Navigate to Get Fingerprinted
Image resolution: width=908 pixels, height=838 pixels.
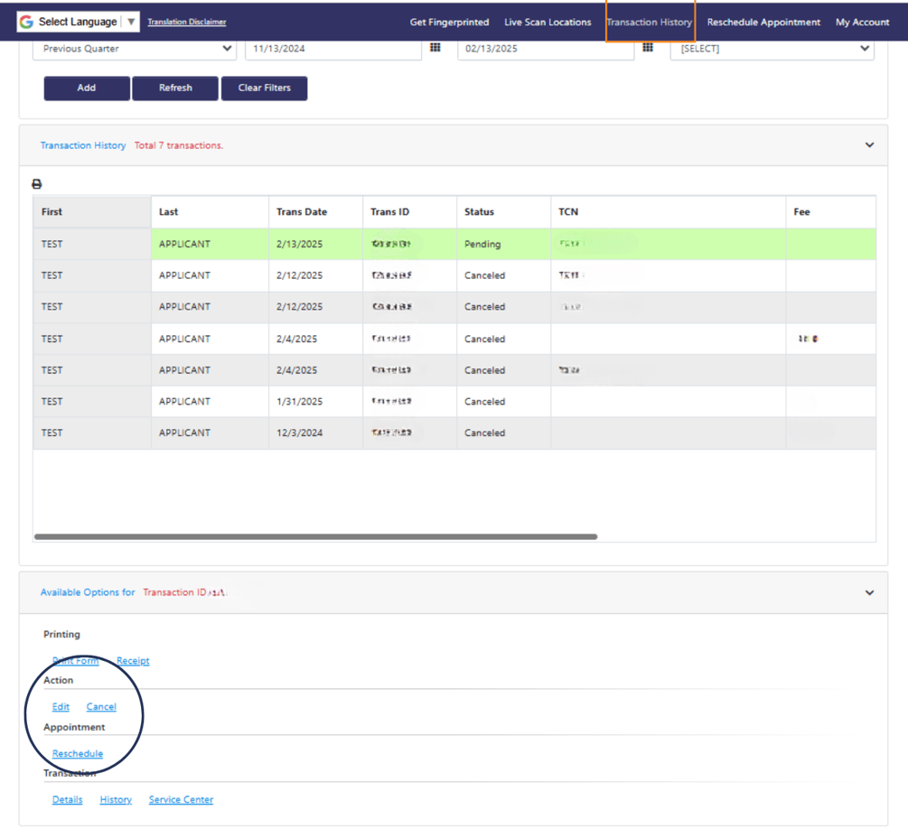449,22
